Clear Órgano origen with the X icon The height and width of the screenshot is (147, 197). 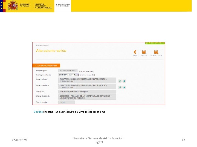click(124, 81)
